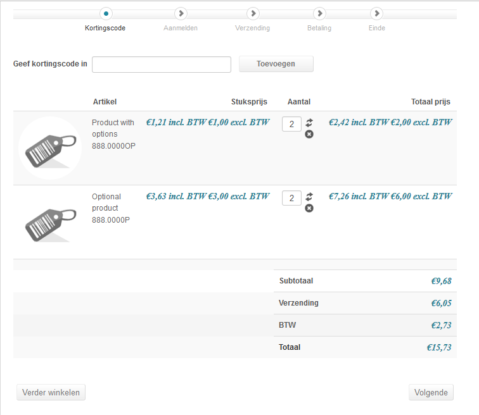Image resolution: width=479 pixels, height=415 pixels.
Task: Open Optional product thumbnail image
Action: point(50,222)
